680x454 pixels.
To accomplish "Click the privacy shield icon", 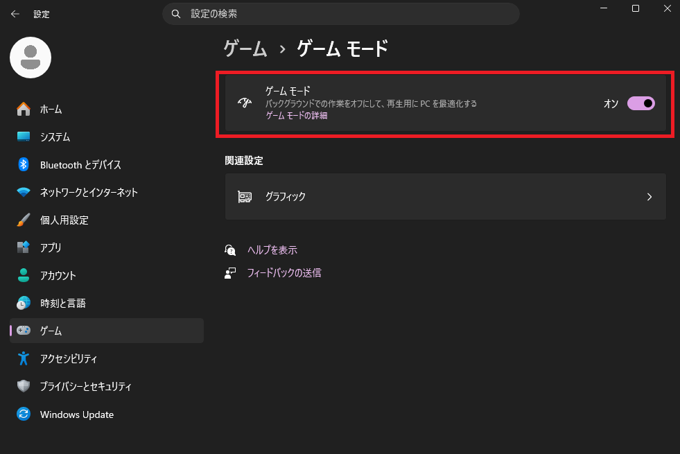I will pos(24,386).
